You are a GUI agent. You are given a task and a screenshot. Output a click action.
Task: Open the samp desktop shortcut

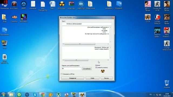[x=167, y=19]
